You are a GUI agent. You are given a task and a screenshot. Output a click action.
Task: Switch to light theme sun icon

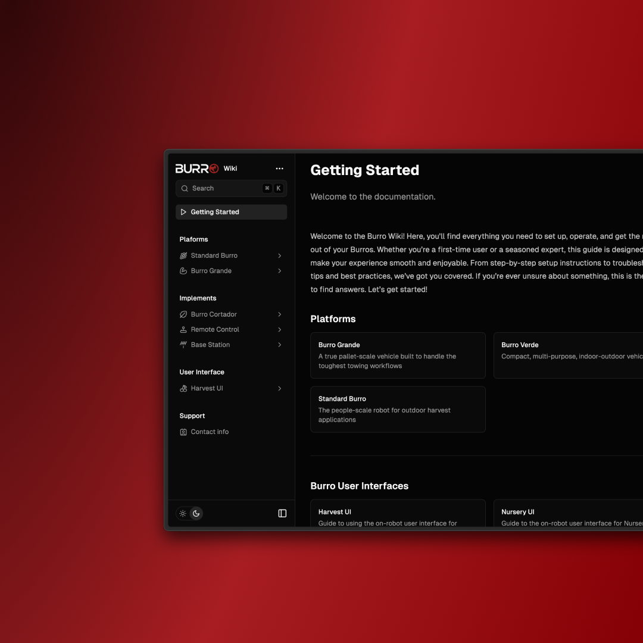point(183,513)
